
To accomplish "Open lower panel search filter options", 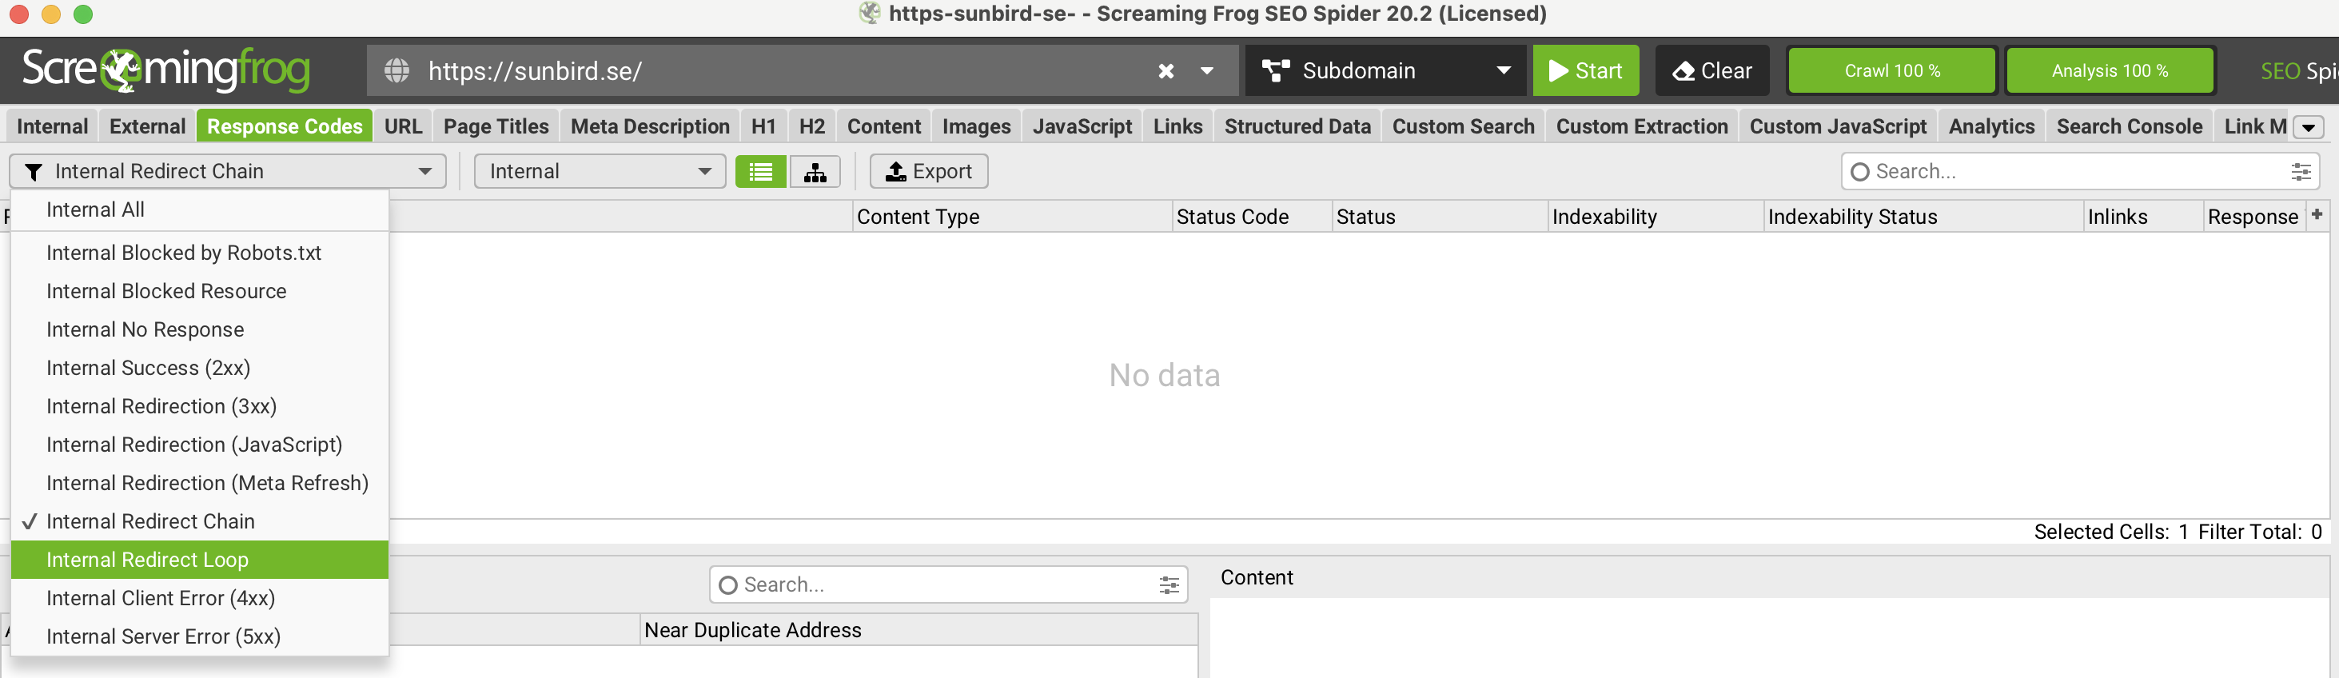I will click(x=1169, y=584).
